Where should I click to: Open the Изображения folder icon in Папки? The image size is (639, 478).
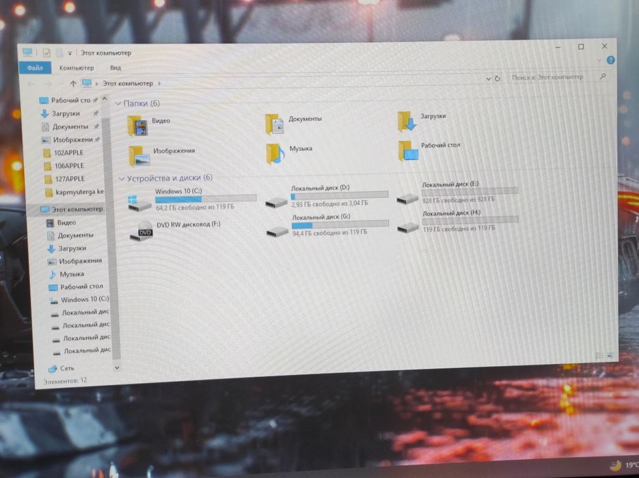point(139,156)
